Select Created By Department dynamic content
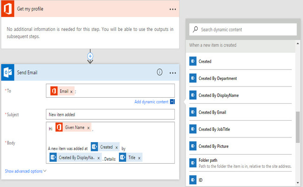Image resolution: width=303 pixels, height=187 pixels. tap(218, 79)
